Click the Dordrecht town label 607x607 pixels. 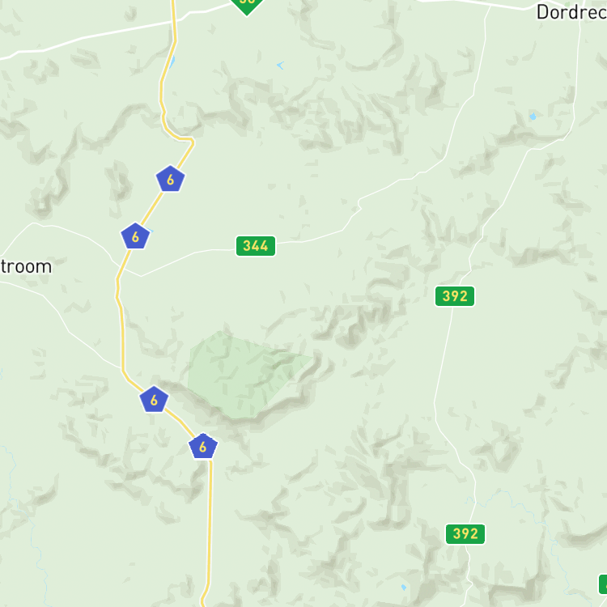(x=571, y=12)
